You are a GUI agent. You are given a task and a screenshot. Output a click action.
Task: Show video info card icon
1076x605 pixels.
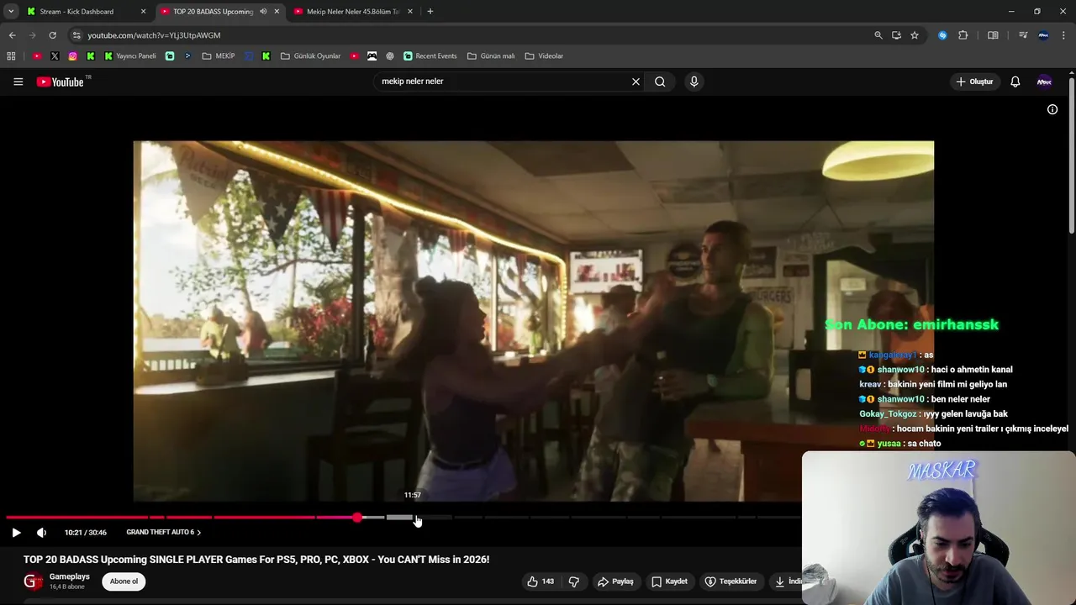(x=1052, y=109)
